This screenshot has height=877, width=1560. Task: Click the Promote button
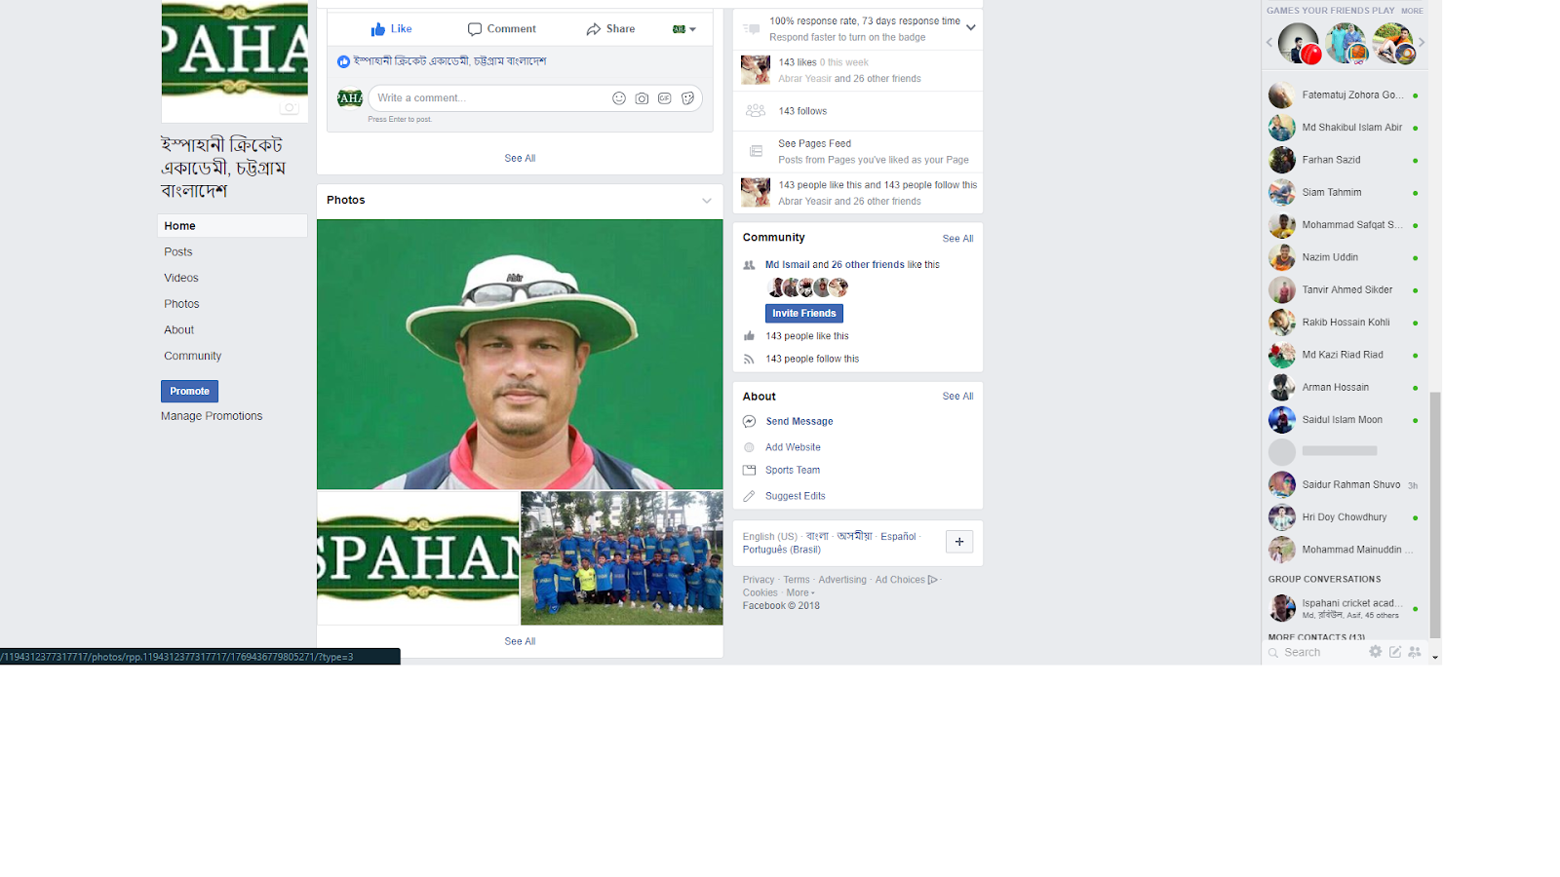(x=189, y=391)
